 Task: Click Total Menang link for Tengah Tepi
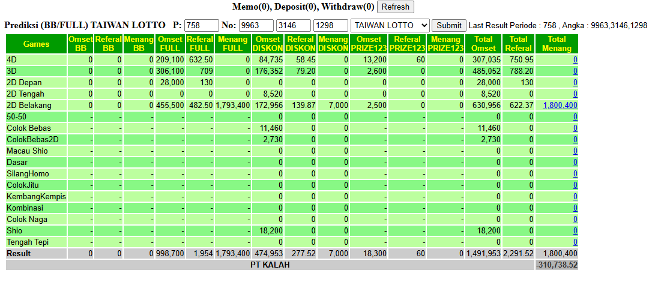(x=575, y=242)
